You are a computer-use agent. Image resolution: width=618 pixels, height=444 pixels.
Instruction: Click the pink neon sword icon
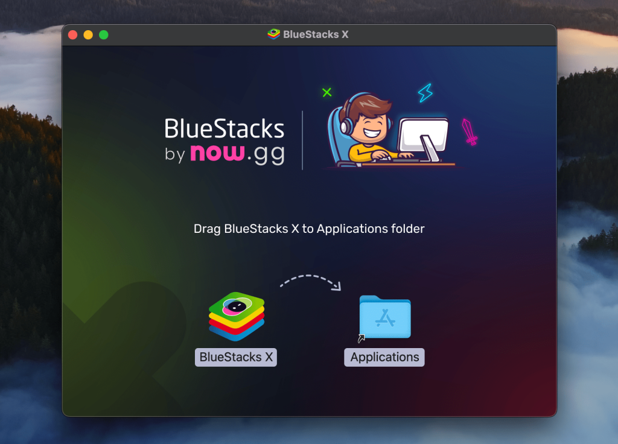(470, 132)
